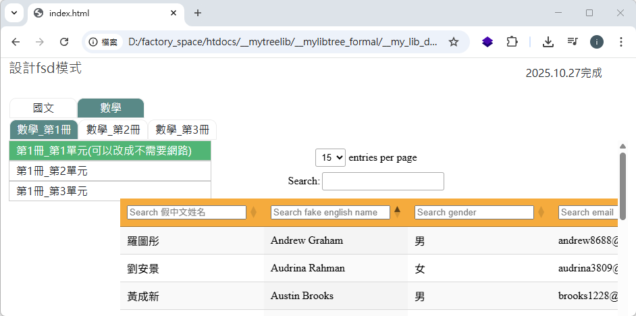This screenshot has height=316, width=636.
Task: Click the main Search input field
Action: [x=383, y=181]
